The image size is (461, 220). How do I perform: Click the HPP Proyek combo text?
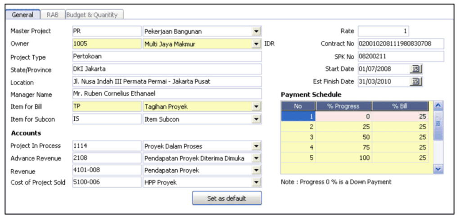tap(161, 183)
